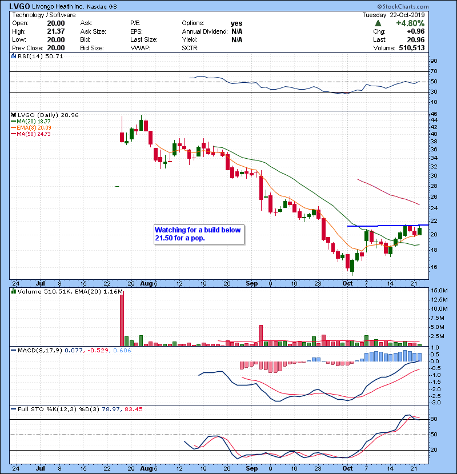Click the 46 label on price axis

pos(434,114)
